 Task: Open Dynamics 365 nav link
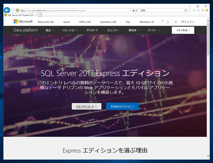click(x=108, y=22)
